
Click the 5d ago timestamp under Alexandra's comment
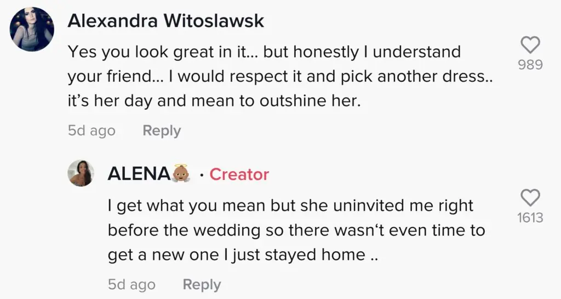(91, 131)
